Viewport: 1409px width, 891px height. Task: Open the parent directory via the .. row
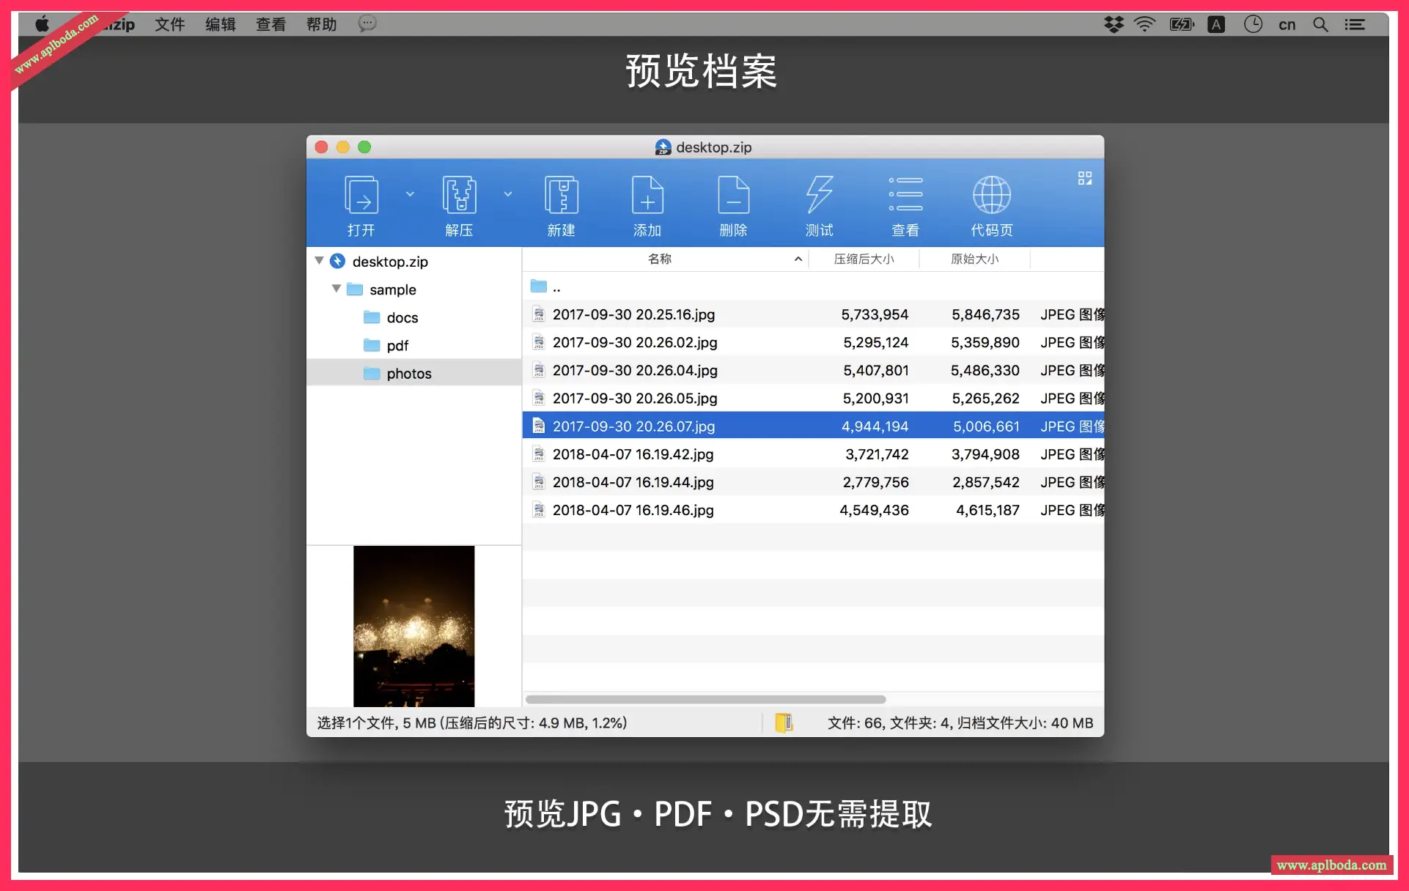(557, 286)
